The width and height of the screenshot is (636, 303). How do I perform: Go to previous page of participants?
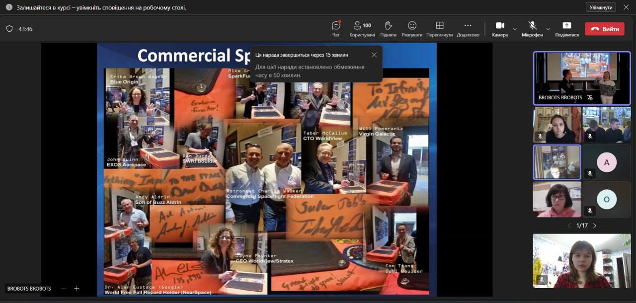pos(569,226)
